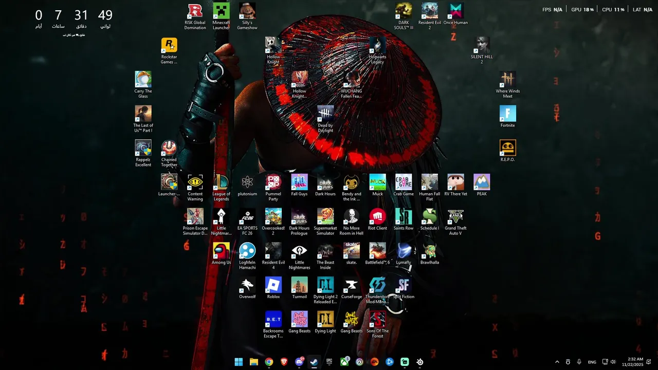This screenshot has height=370, width=658.
Task: Open the Windows Start menu
Action: tap(239, 362)
